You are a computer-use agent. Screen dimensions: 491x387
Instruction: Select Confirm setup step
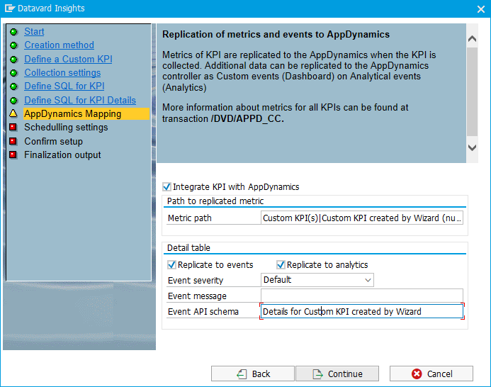(54, 141)
